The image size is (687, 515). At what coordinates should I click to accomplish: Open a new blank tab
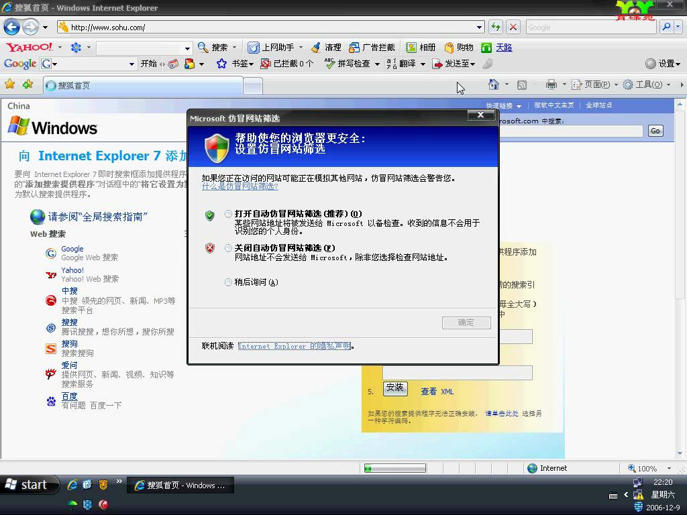pyautogui.click(x=253, y=86)
